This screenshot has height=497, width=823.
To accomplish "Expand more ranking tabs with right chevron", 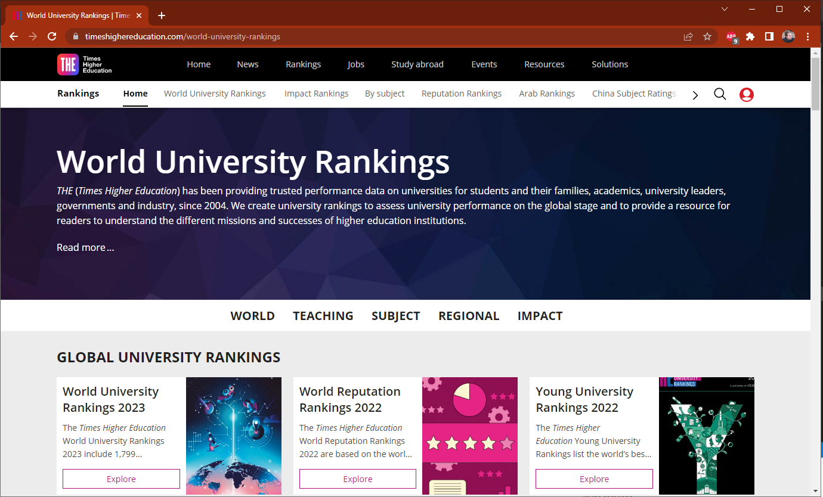I will click(695, 95).
